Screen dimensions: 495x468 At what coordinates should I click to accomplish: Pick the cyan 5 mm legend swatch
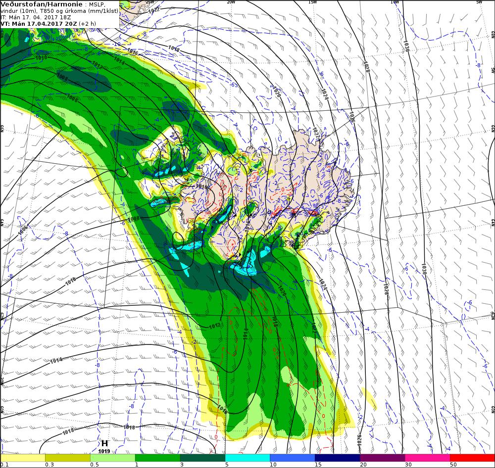(247, 458)
